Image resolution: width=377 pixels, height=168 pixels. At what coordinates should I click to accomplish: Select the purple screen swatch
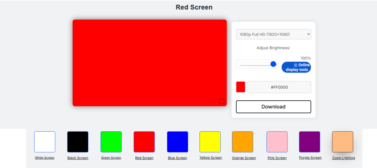pyautogui.click(x=310, y=142)
